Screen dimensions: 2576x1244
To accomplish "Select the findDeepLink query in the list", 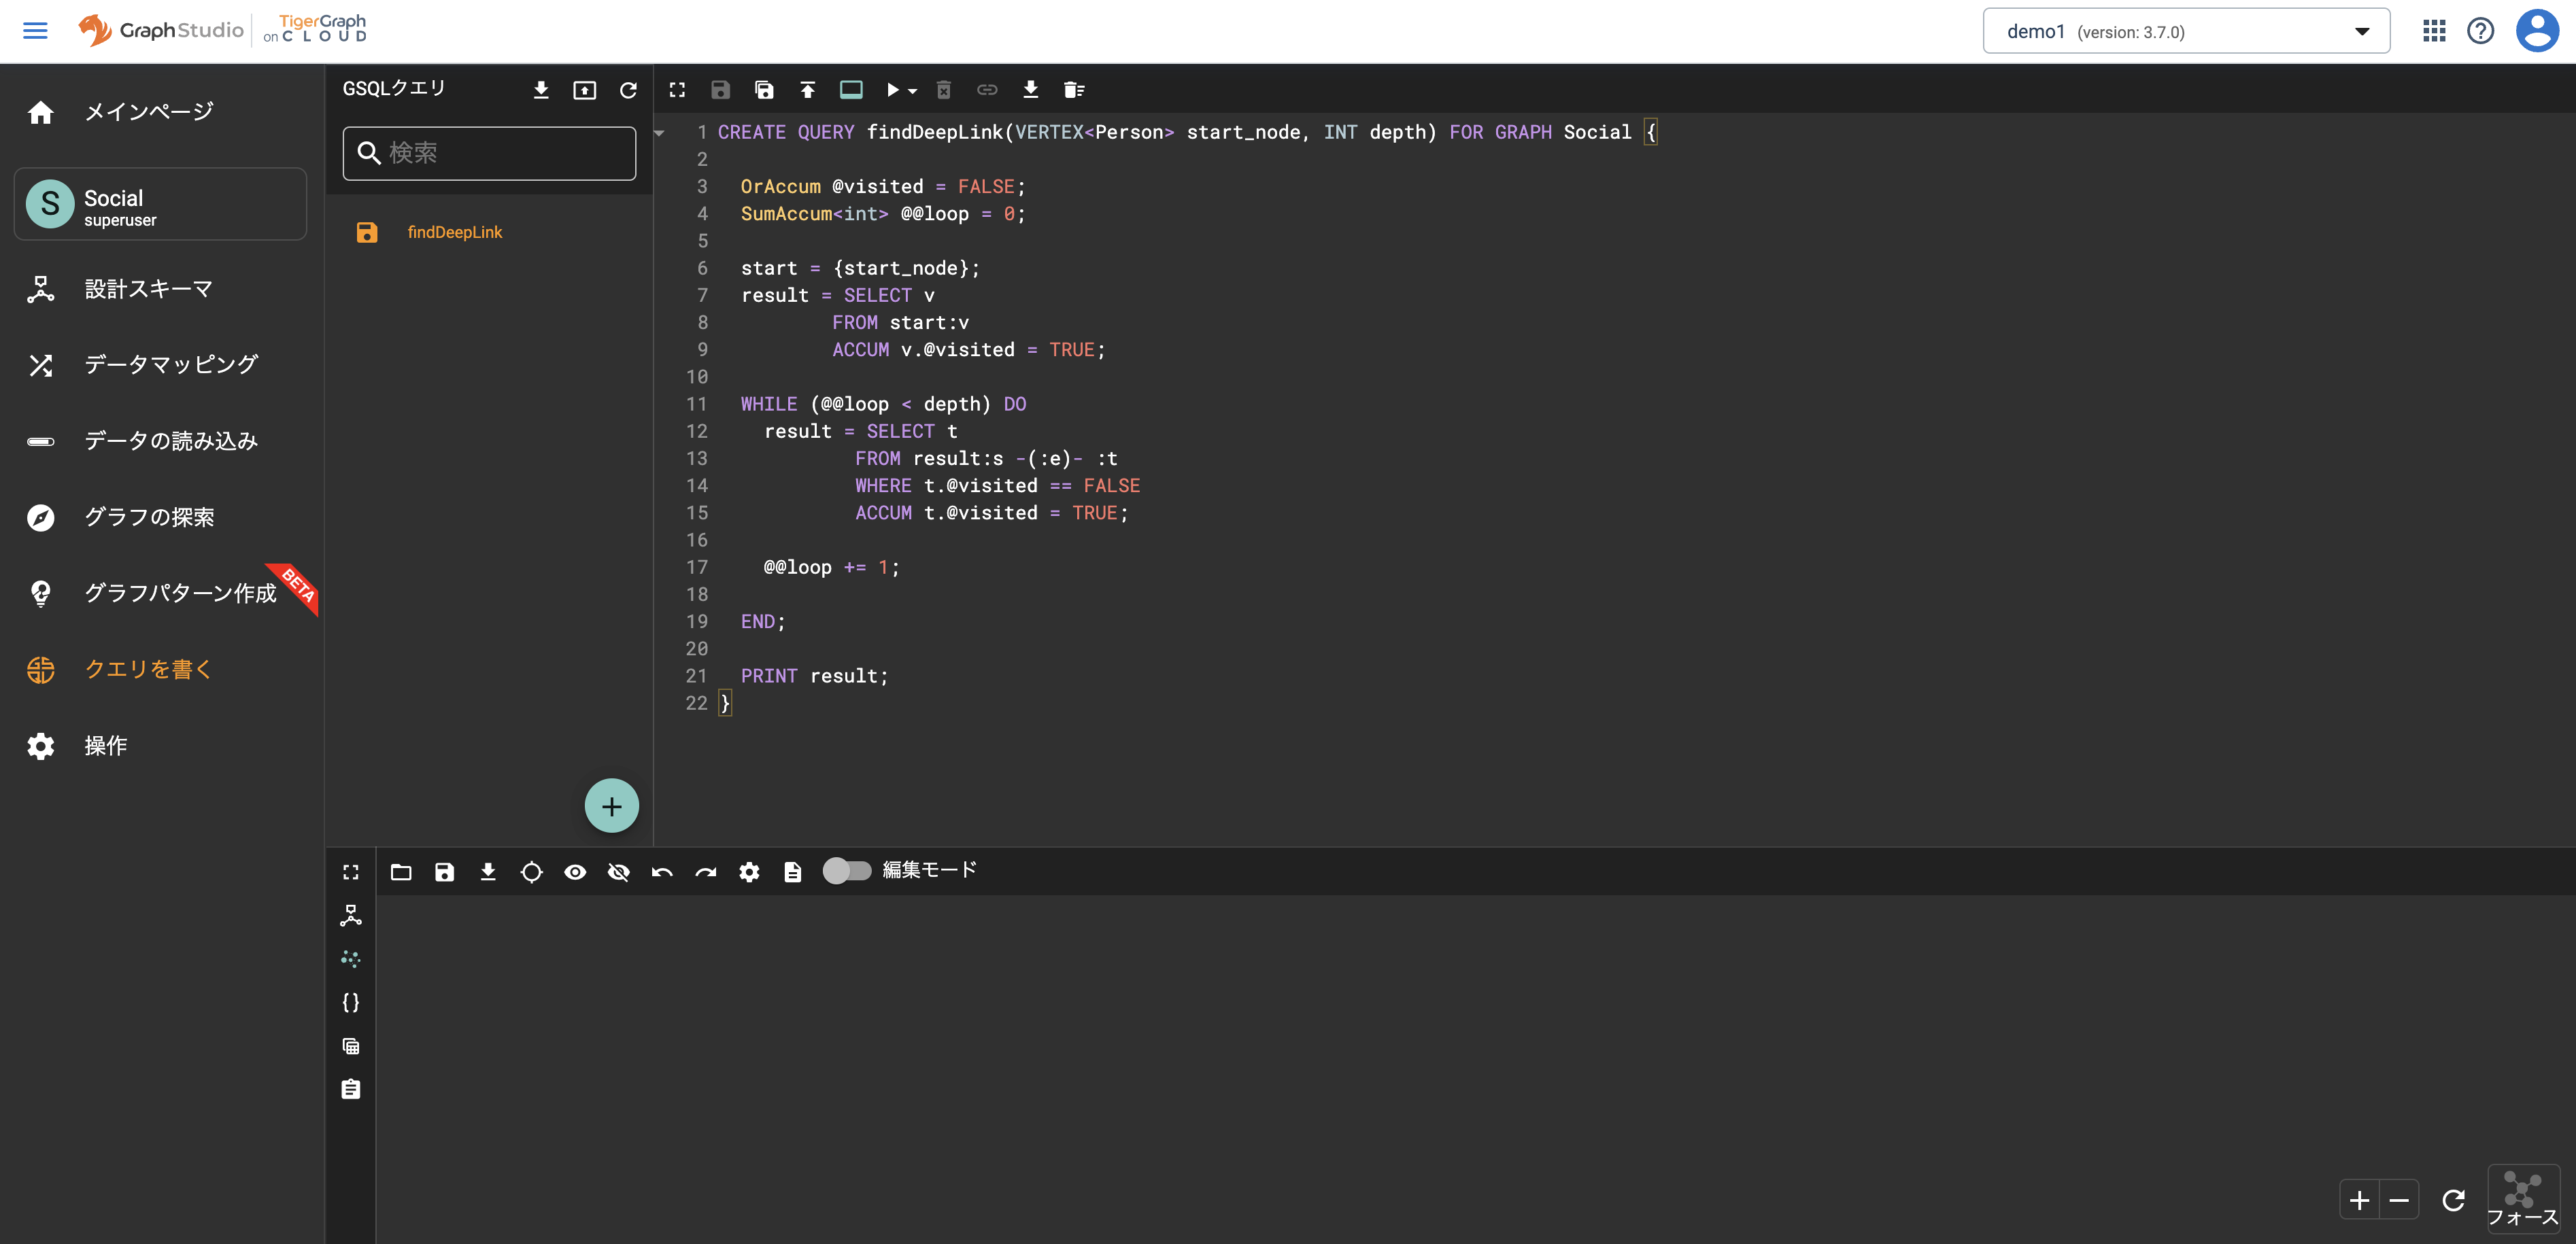I will [455, 231].
